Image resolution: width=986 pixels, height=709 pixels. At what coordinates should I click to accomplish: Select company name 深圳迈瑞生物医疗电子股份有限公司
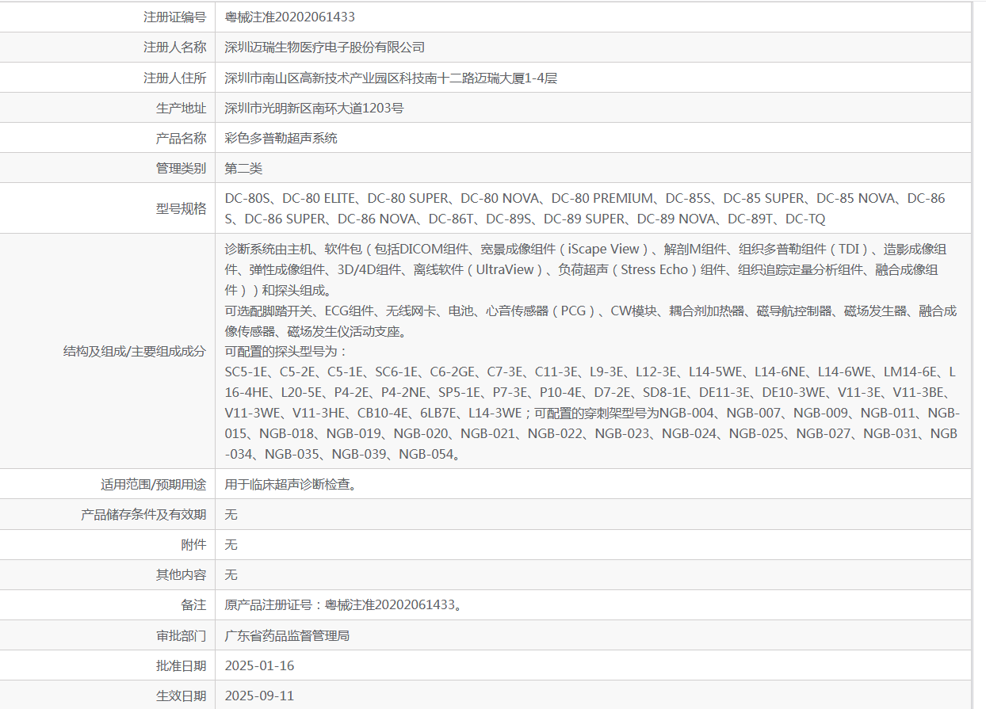click(x=325, y=48)
